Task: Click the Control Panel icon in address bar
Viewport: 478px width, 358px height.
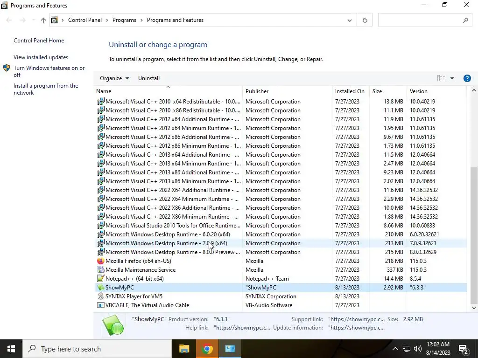Action: [x=54, y=20]
